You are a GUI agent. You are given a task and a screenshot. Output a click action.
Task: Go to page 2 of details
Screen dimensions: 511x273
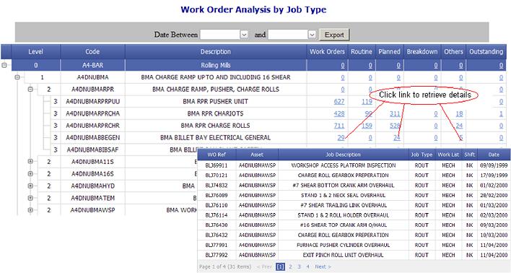(x=290, y=266)
